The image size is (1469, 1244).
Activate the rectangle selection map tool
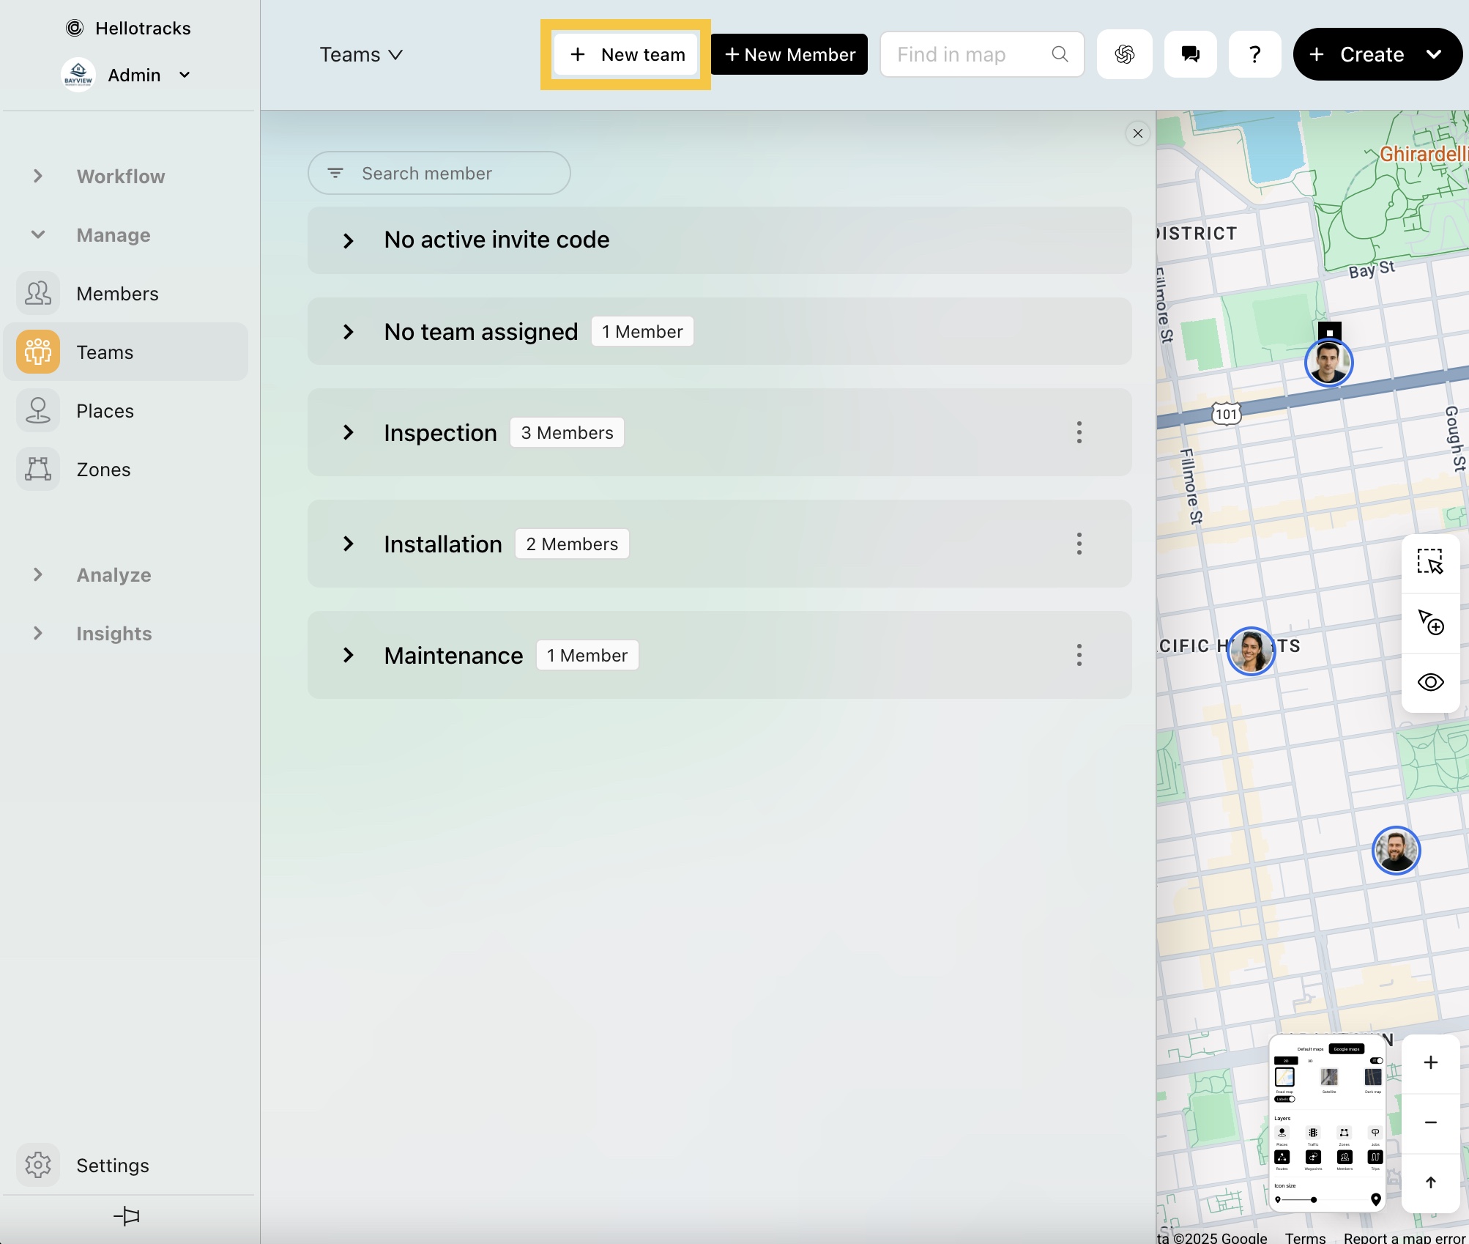point(1429,562)
